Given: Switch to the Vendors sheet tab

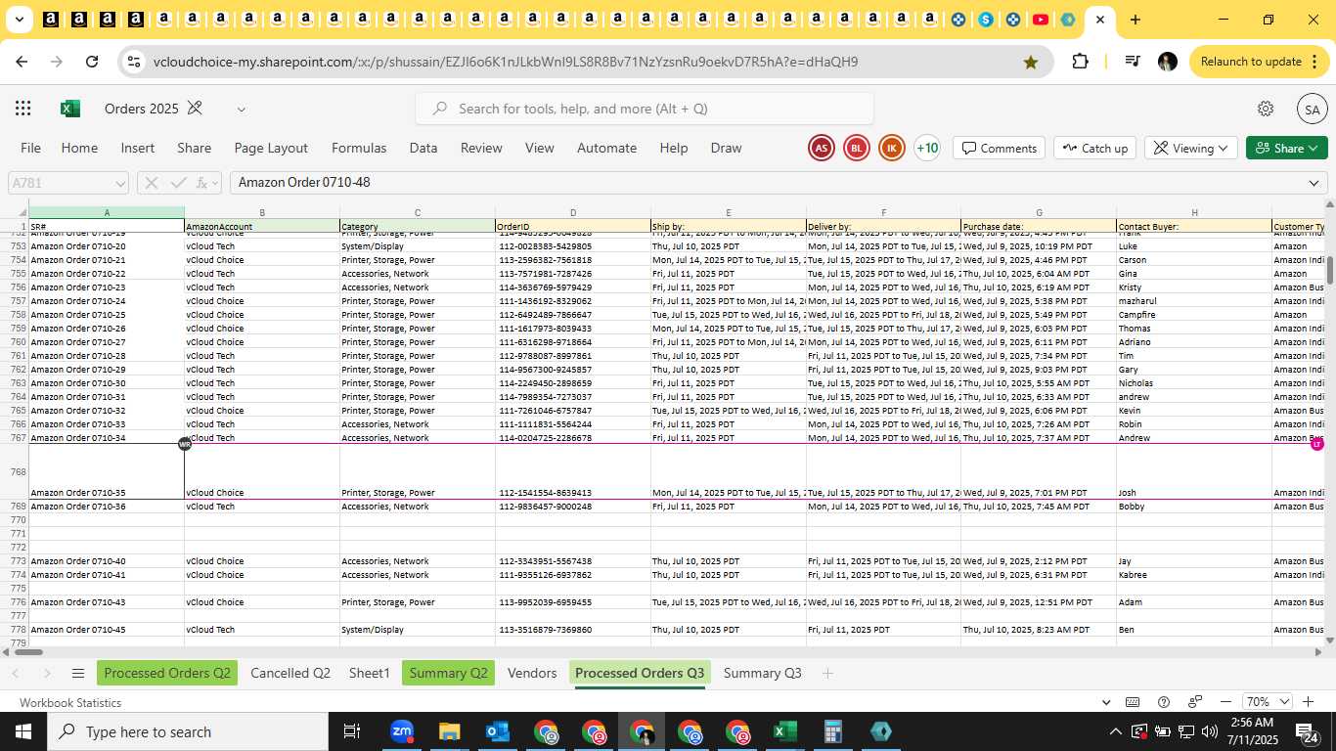Looking at the screenshot, I should (532, 673).
